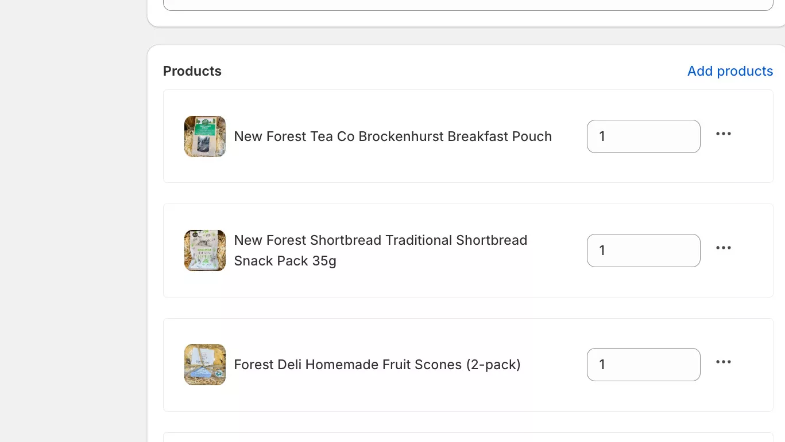Open the Forest Deli Homemade Fruit Scones product

(x=377, y=365)
